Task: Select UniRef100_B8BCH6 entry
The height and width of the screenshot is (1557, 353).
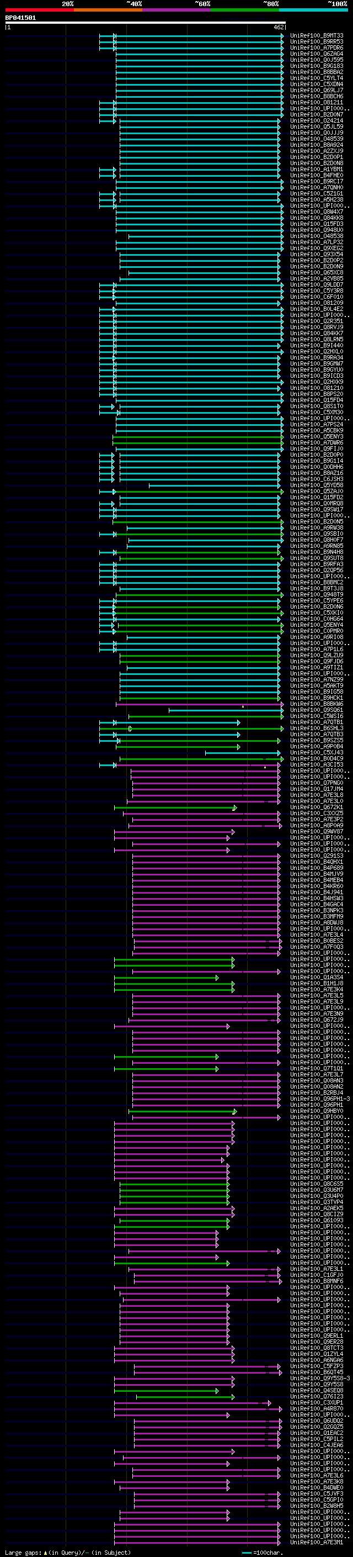Action: 317,96
